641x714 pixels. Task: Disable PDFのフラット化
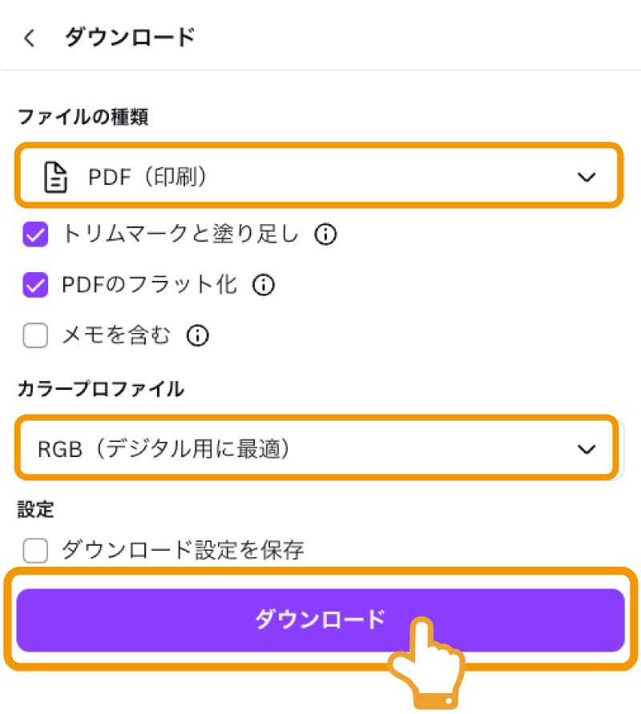point(35,285)
